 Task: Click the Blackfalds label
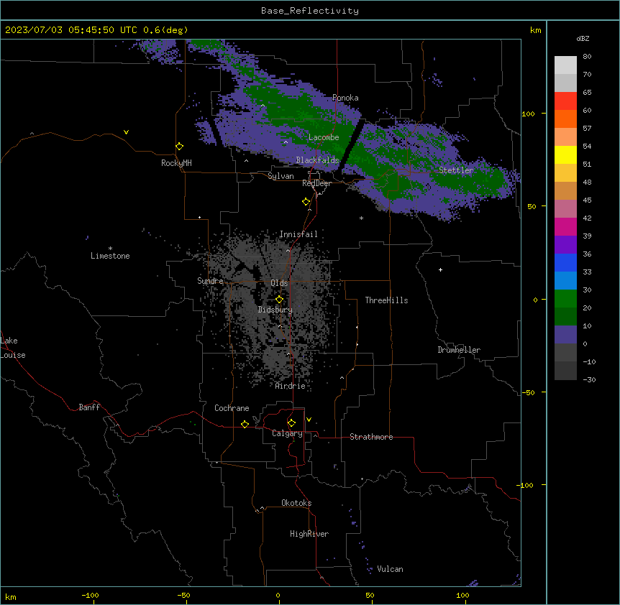click(317, 160)
